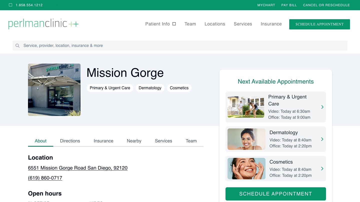Open the Cosmetics appointment chevron

(x=322, y=169)
